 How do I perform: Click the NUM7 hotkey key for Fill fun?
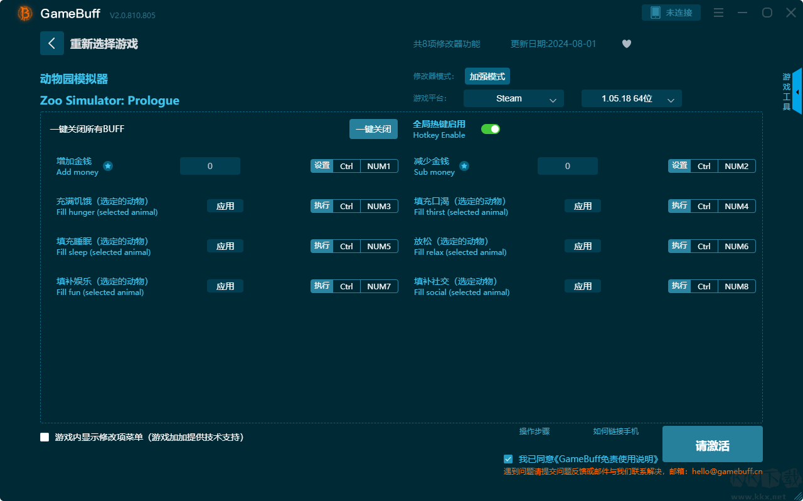click(379, 286)
